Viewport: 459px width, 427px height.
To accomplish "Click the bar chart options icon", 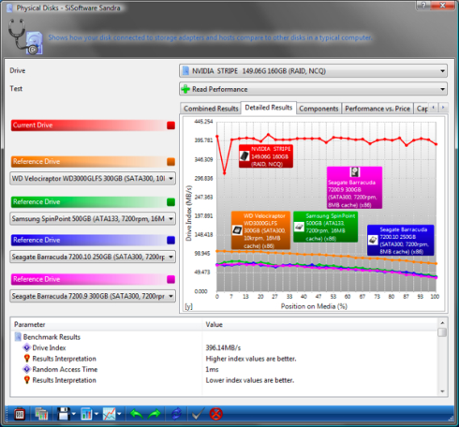I will point(86,414).
